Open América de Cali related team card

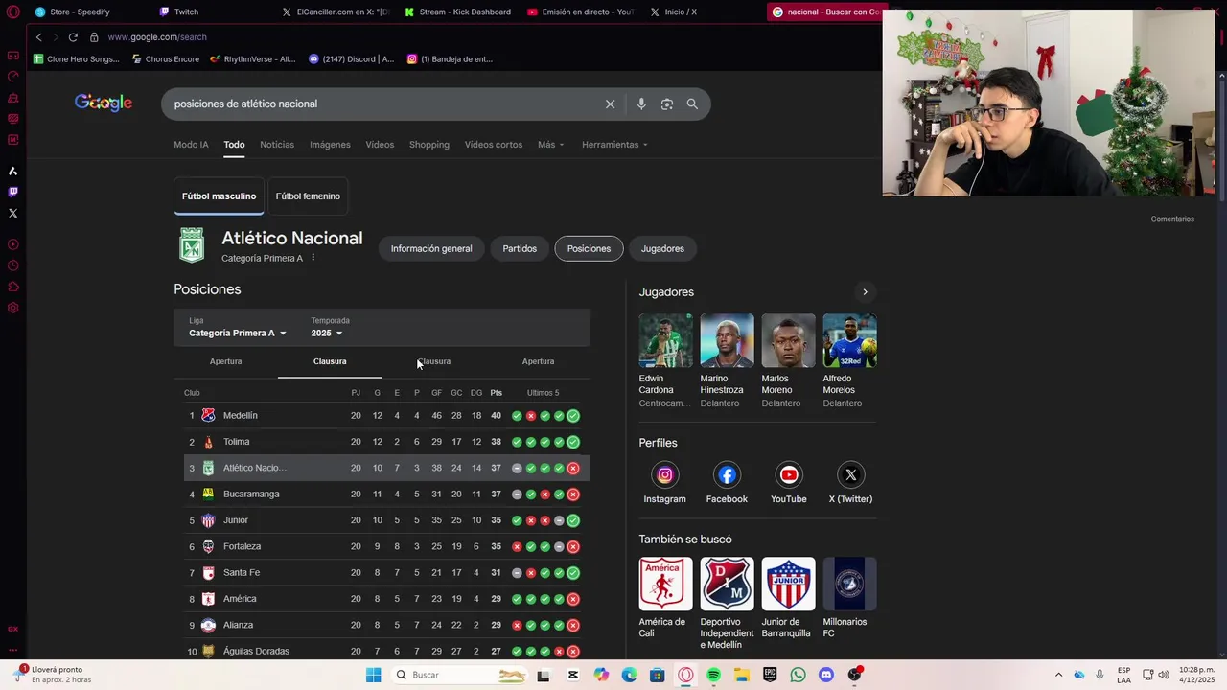point(665,597)
